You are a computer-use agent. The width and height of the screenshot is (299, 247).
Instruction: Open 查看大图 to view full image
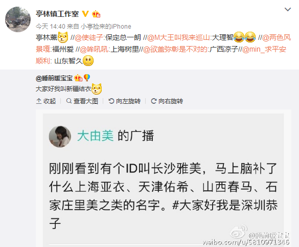[x=82, y=101]
